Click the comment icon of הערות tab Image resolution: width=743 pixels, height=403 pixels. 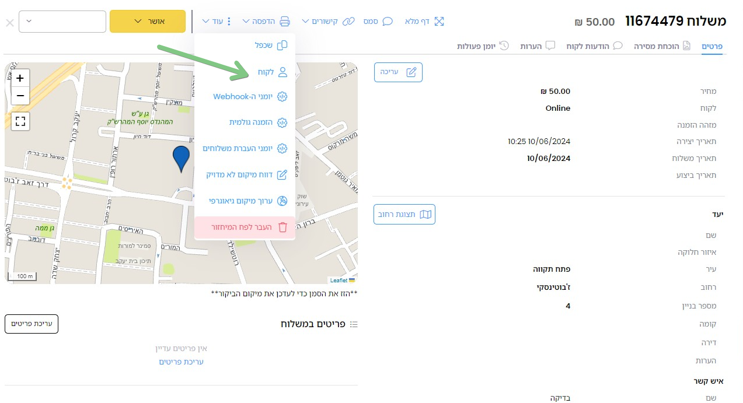pyautogui.click(x=550, y=45)
